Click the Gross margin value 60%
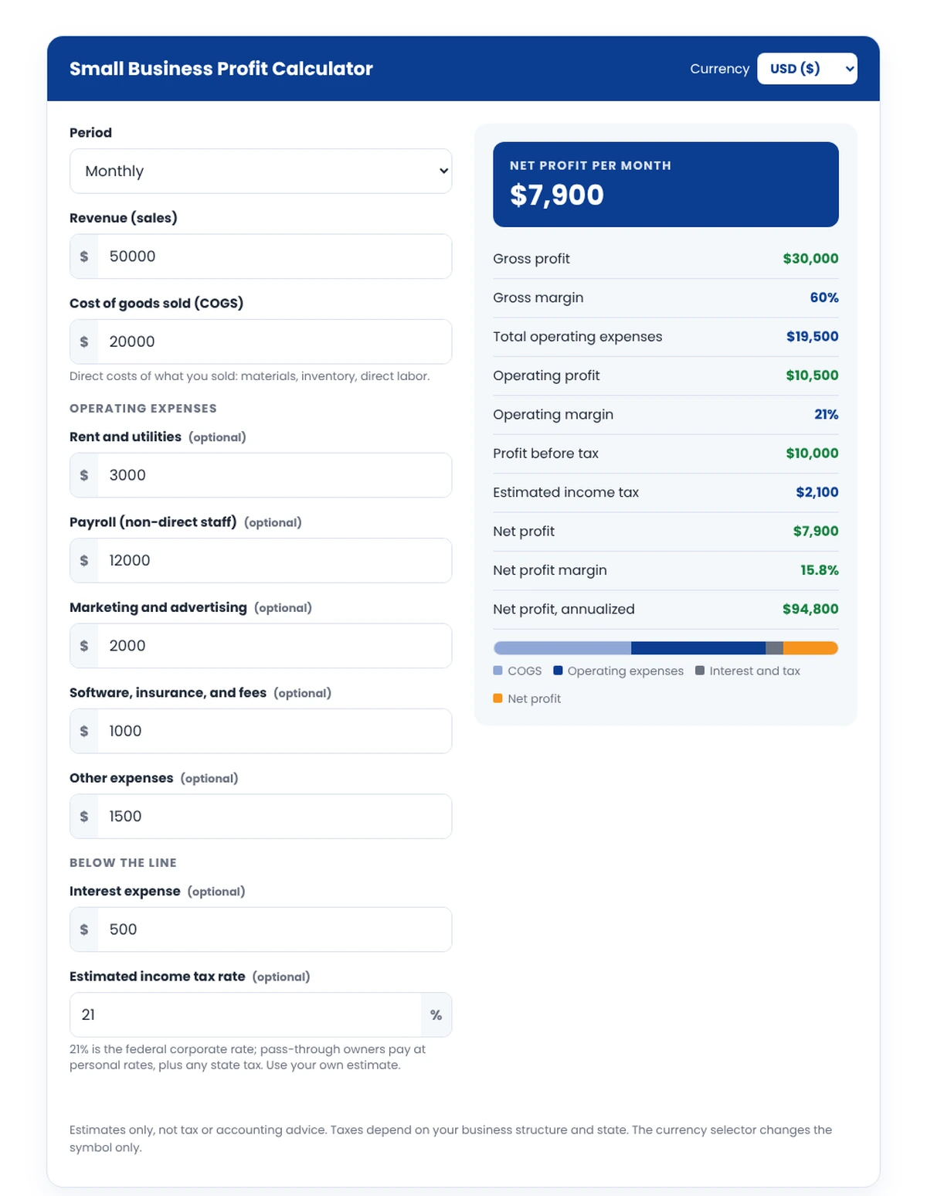Viewport: 927px width, 1196px height. 824,297
